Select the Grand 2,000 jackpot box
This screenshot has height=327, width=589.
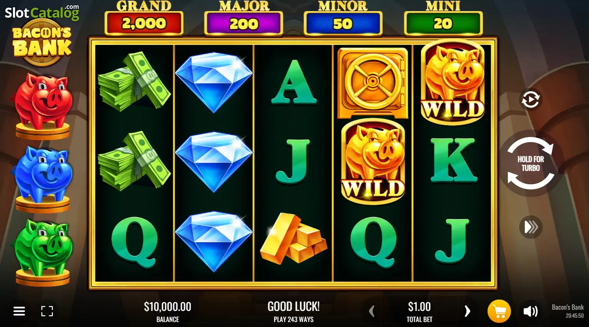pos(144,23)
